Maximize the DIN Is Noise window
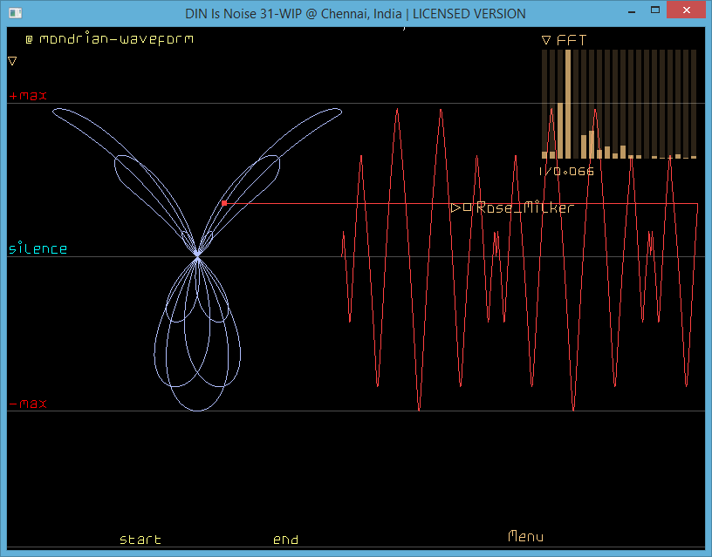This screenshot has width=712, height=557. (x=661, y=12)
